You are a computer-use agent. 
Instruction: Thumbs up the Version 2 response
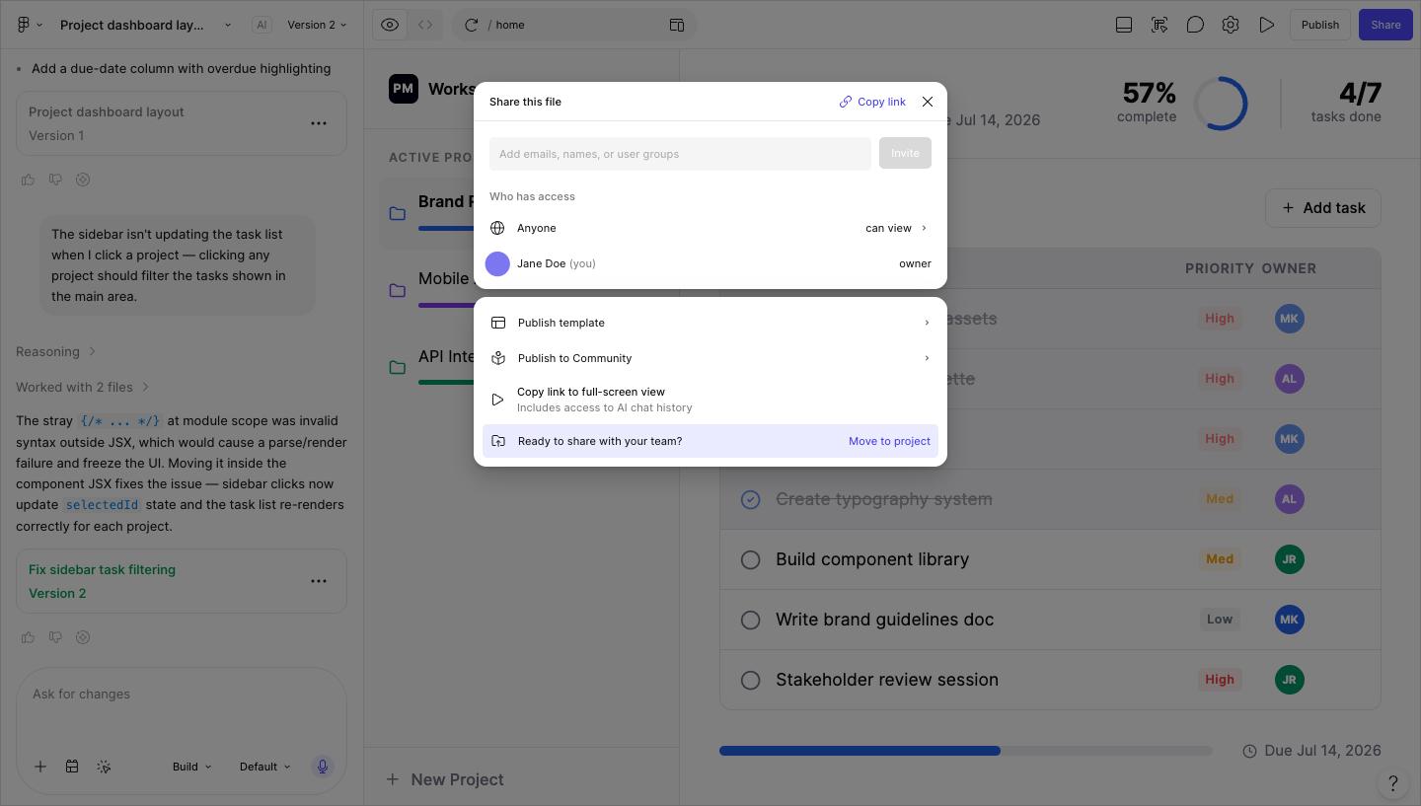tap(28, 637)
